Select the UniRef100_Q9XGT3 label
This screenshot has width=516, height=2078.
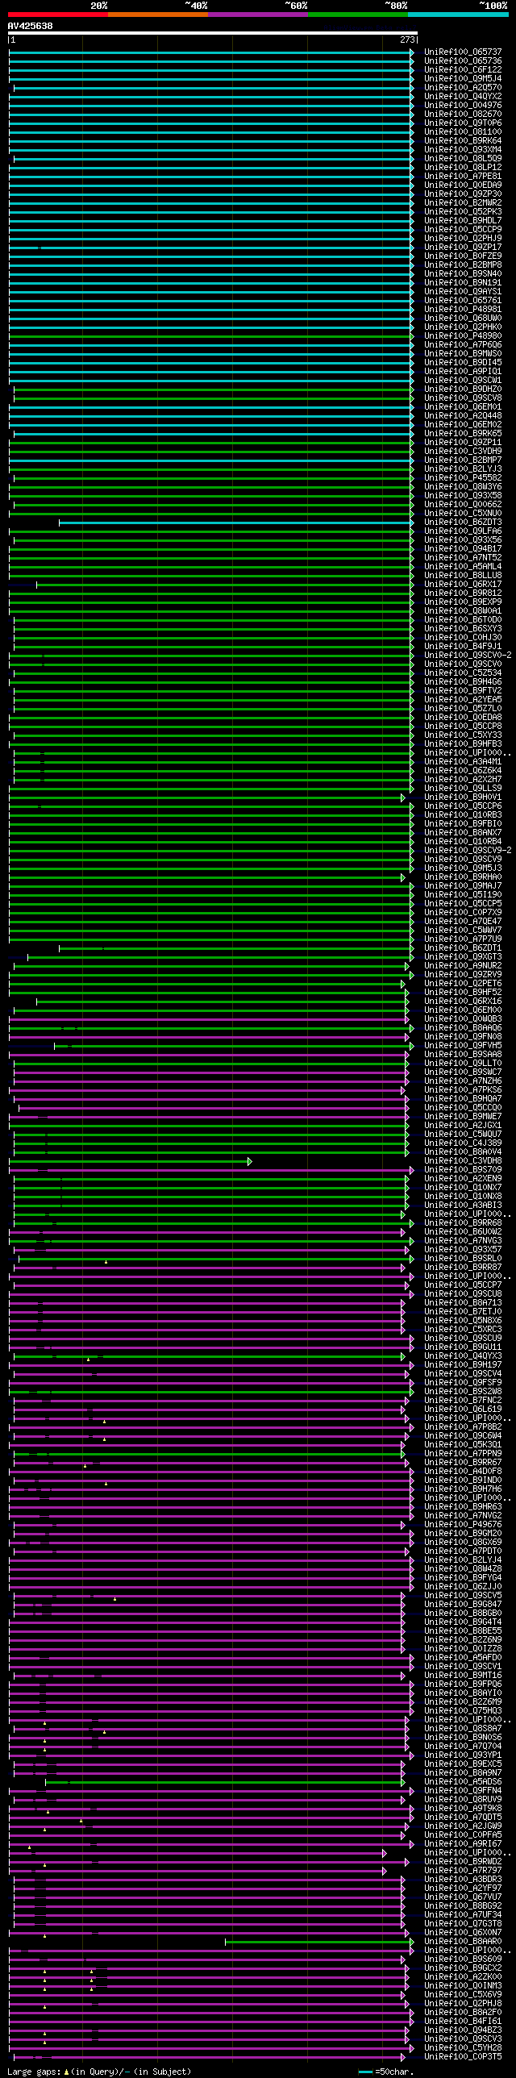(463, 957)
